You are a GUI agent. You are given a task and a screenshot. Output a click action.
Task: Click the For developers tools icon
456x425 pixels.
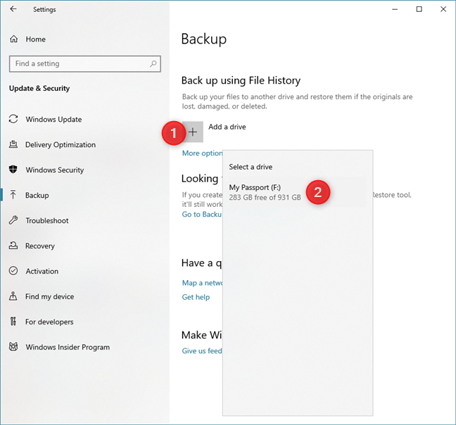(x=13, y=322)
